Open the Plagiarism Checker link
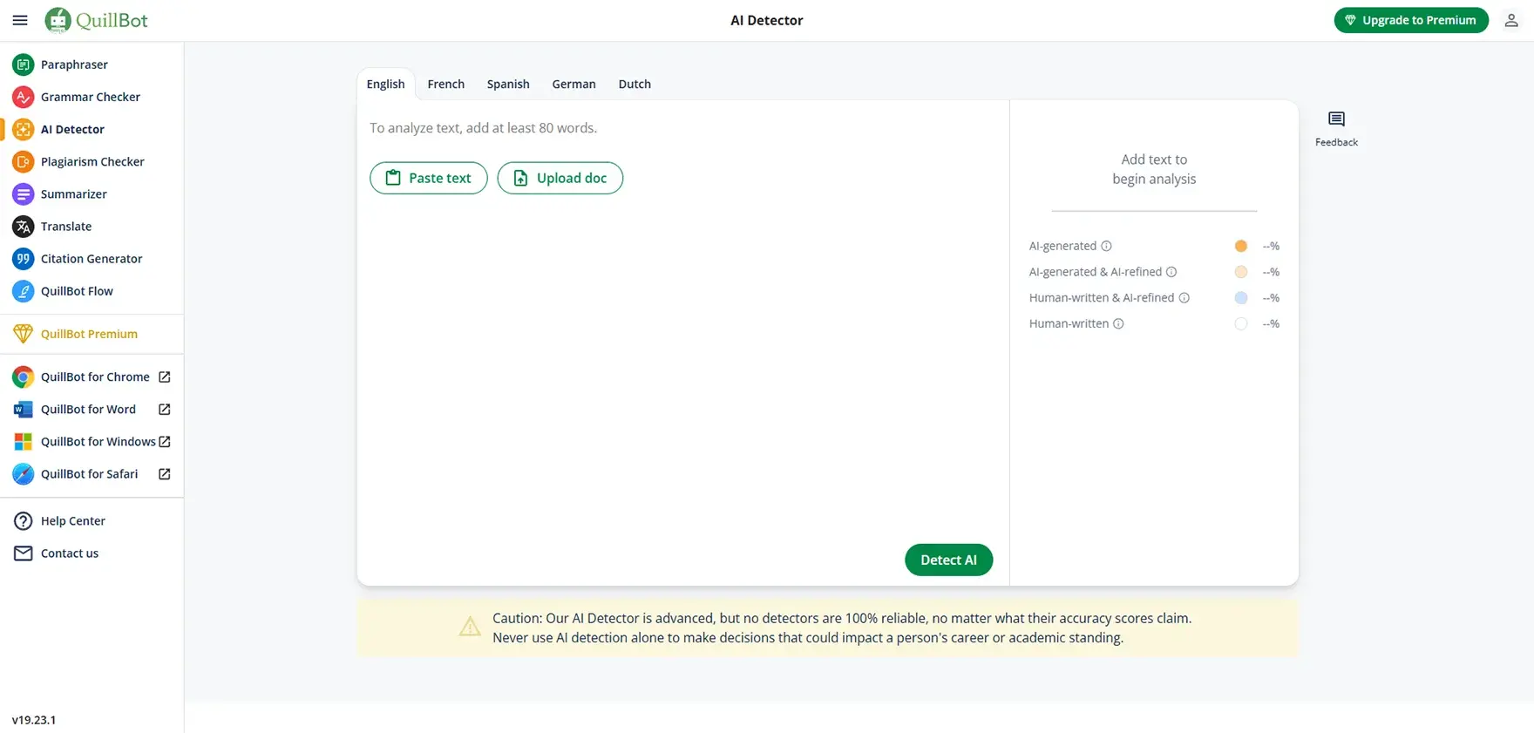1534x733 pixels. (x=92, y=161)
